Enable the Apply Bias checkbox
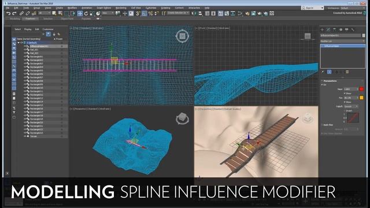Image resolution: width=370 pixels, height=208 pixels. 322,125
